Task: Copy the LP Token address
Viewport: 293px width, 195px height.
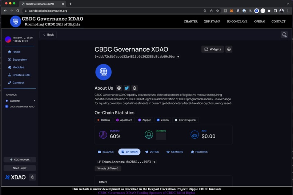Action: [154, 162]
